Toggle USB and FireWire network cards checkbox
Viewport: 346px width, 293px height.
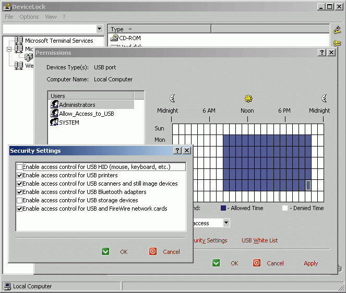(20, 209)
